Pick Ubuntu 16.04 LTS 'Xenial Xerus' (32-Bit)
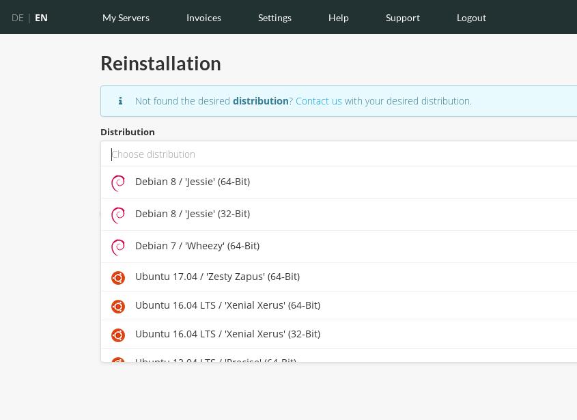 pyautogui.click(x=339, y=334)
